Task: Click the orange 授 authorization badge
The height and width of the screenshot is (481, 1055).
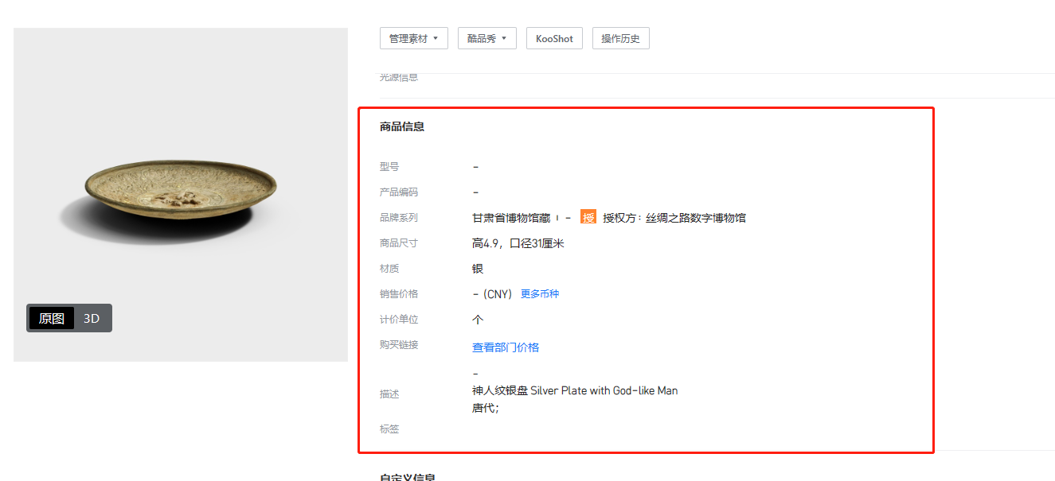Action: pos(588,217)
